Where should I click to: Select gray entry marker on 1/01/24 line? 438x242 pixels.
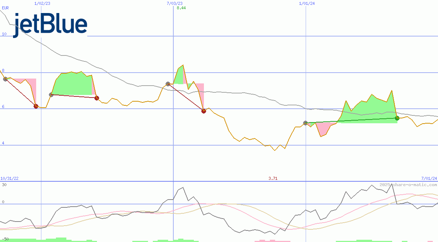pyautogui.click(x=306, y=123)
